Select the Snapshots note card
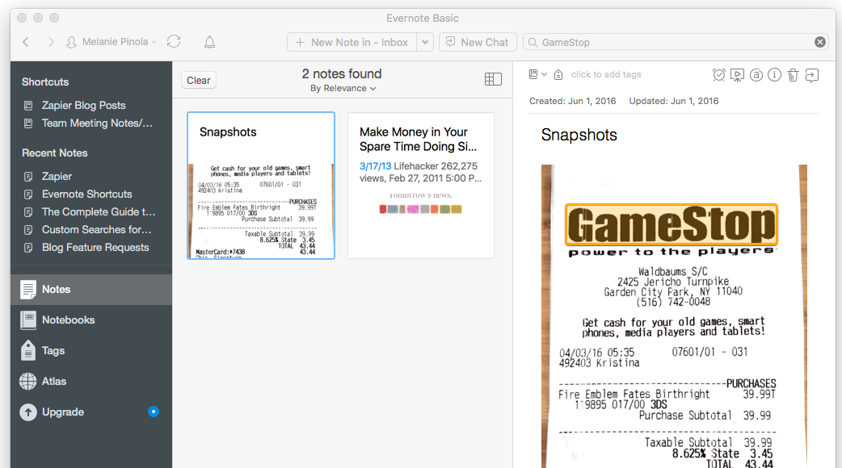 click(261, 186)
